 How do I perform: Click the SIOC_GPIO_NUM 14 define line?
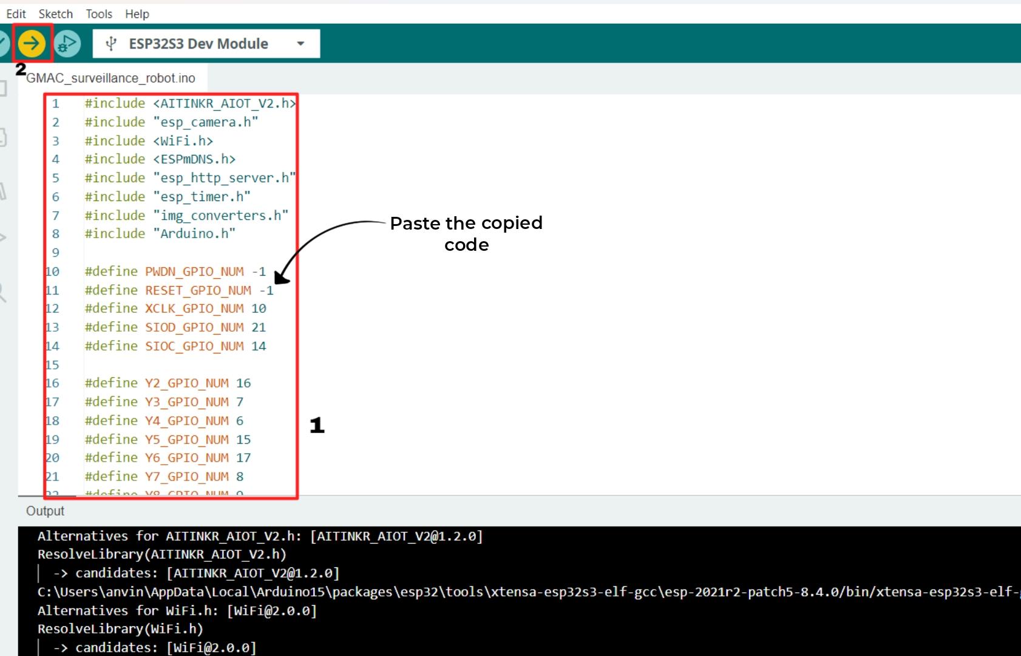(175, 346)
